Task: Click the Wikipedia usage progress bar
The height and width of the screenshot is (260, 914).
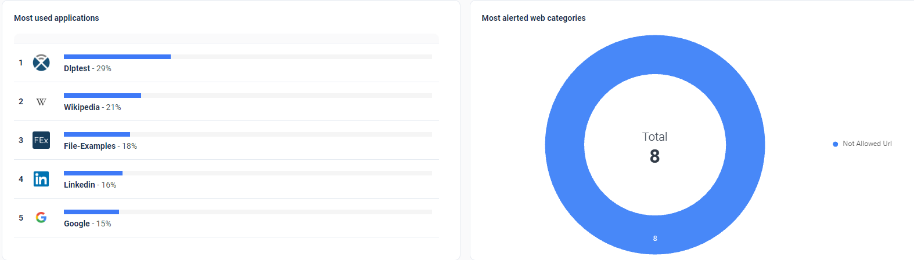Action: click(248, 96)
